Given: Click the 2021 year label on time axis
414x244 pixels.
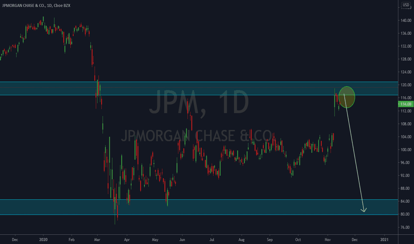Looking at the screenshot, I should coord(384,240).
